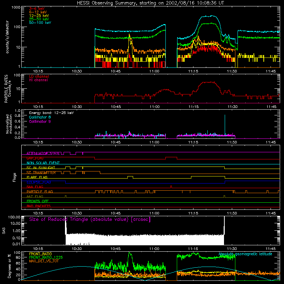Click the ATTENUATOR_STATE flag label
The image size is (284, 284).
tap(43, 153)
